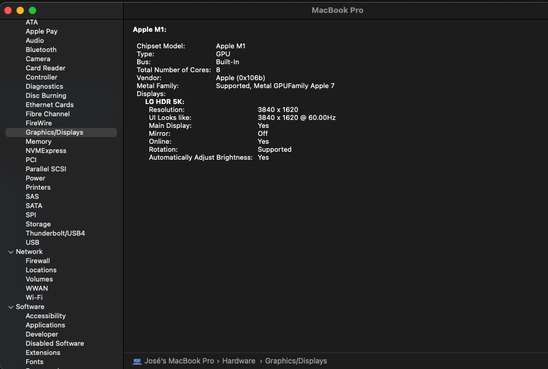The height and width of the screenshot is (369, 548).
Task: Click the Resolution value 3840 x 1620
Action: point(278,110)
